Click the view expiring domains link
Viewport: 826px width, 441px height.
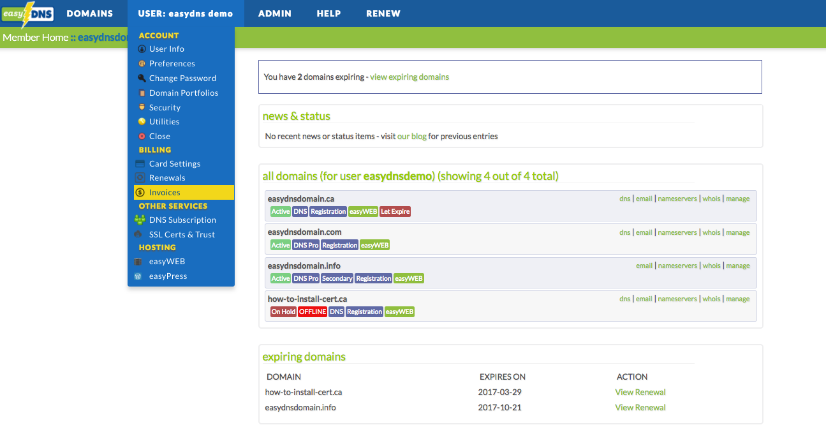[x=409, y=77]
